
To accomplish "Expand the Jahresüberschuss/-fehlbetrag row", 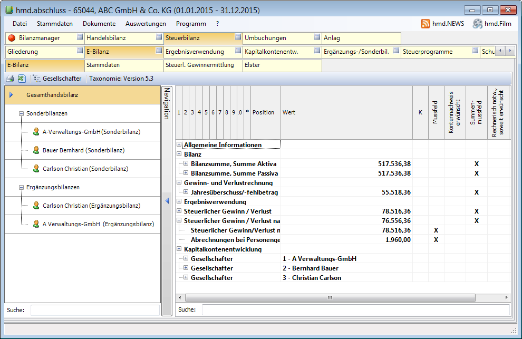I will (x=186, y=192).
